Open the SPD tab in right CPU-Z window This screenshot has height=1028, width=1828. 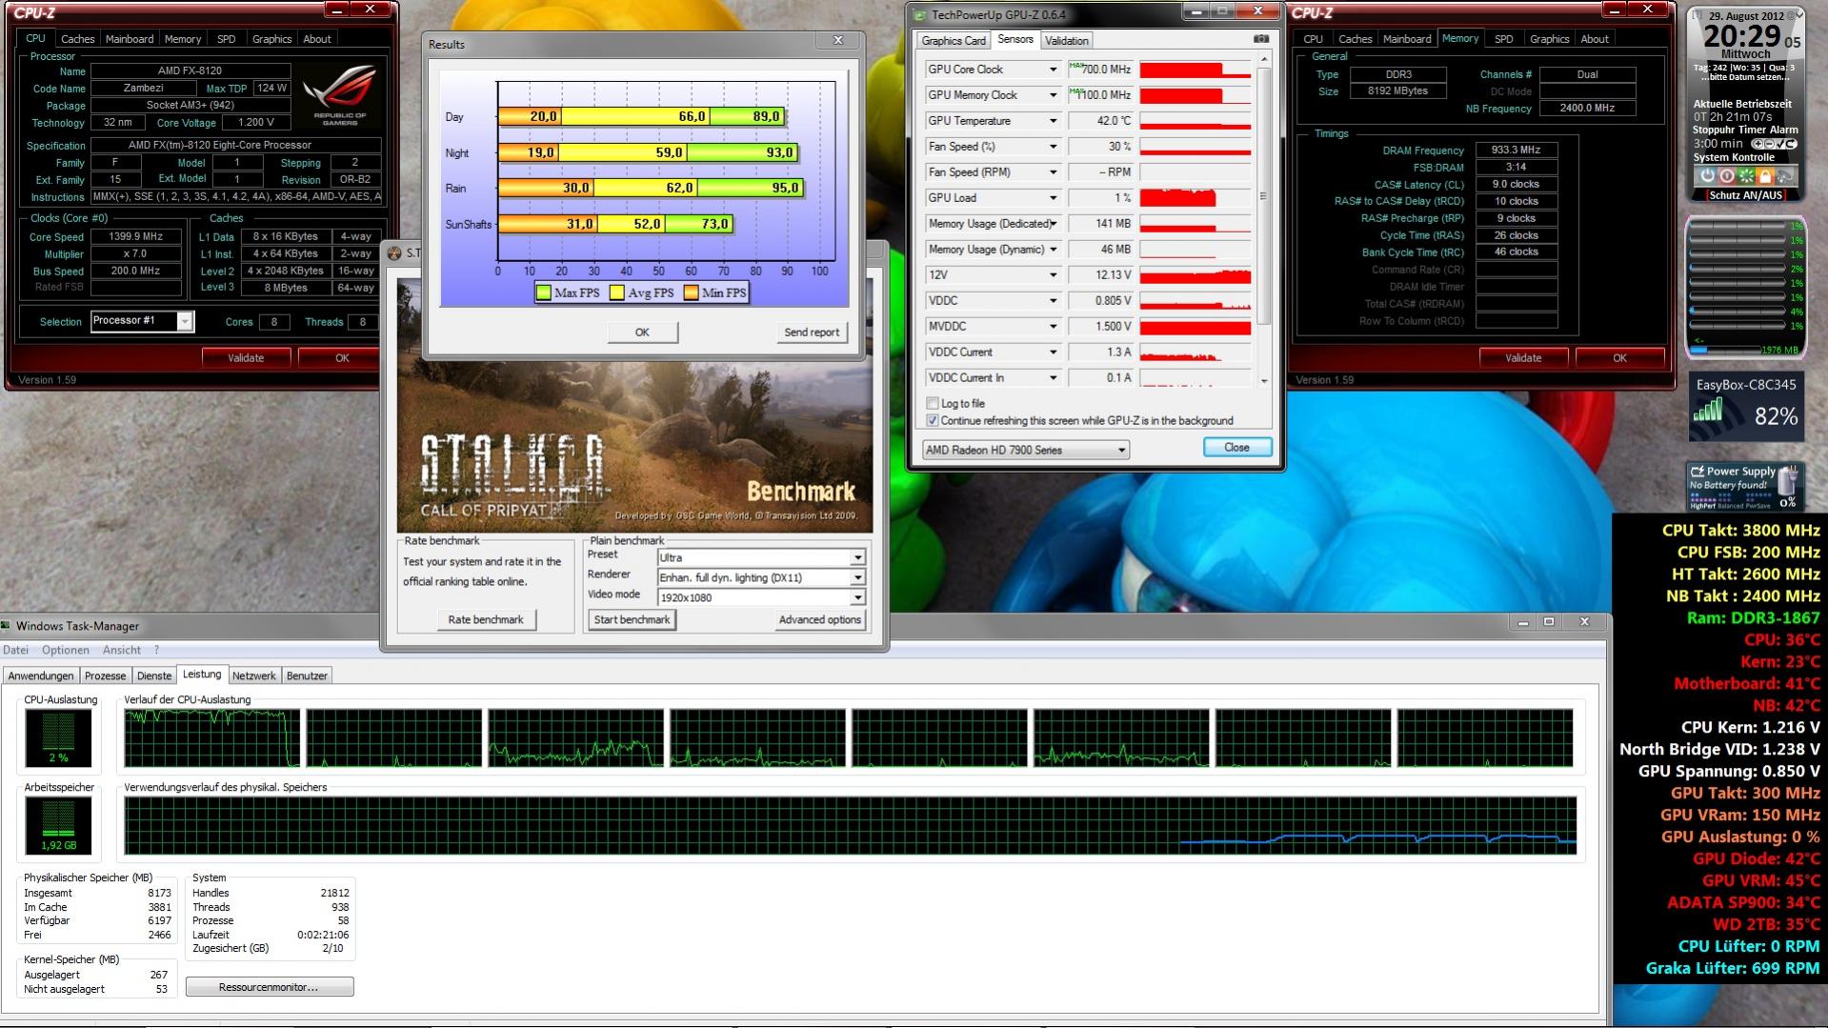1503,39
